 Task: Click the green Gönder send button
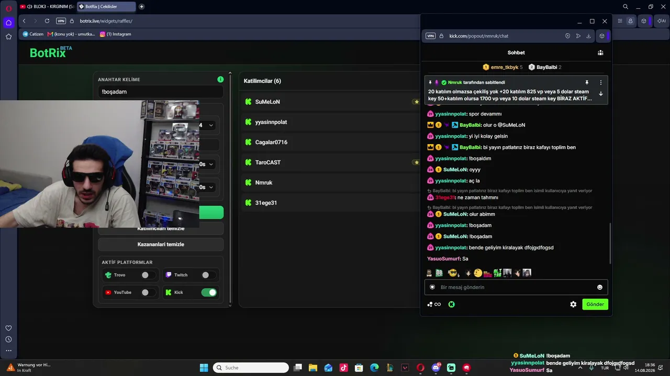click(x=595, y=304)
